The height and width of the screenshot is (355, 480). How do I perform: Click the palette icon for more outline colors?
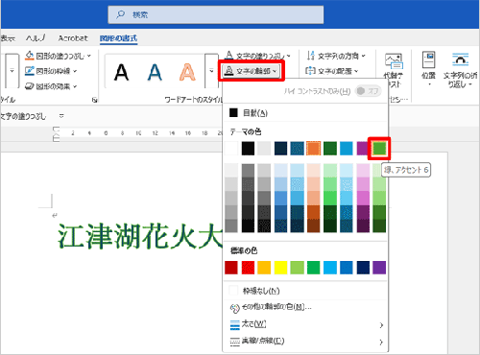coord(234,308)
